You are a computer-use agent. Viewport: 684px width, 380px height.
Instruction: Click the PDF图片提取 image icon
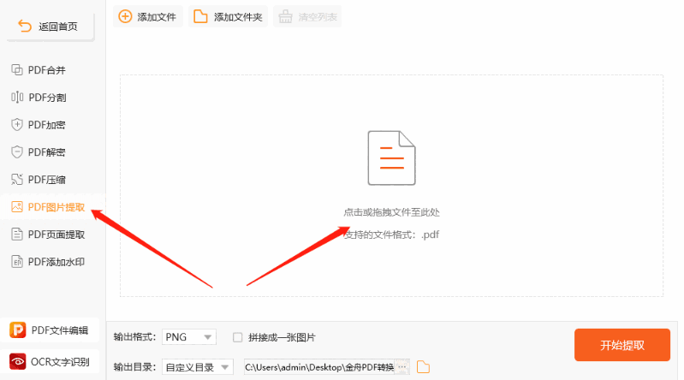point(16,207)
